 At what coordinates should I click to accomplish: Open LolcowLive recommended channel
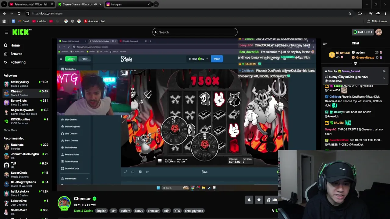26,203
